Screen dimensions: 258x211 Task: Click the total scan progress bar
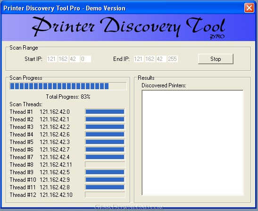click(x=68, y=86)
